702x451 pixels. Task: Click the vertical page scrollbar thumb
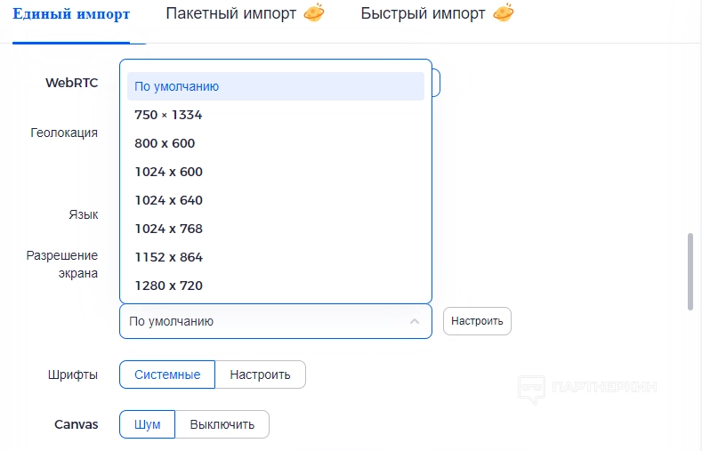(690, 271)
